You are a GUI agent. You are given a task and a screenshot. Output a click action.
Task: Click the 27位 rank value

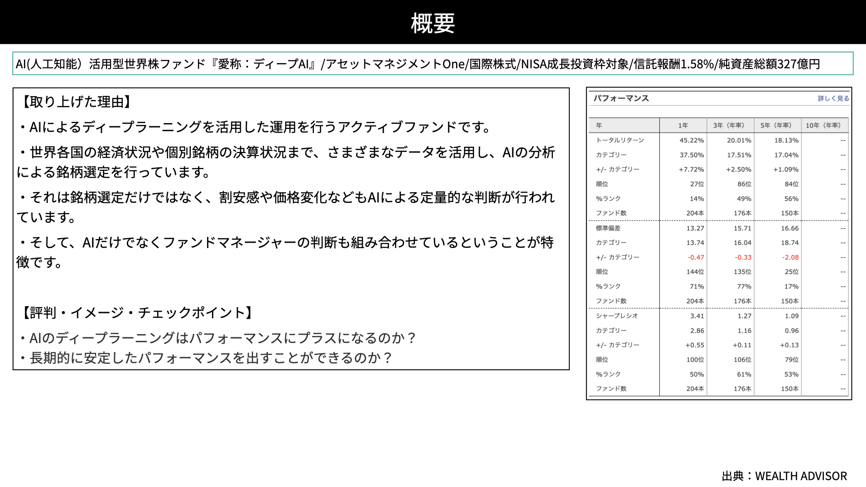697,184
